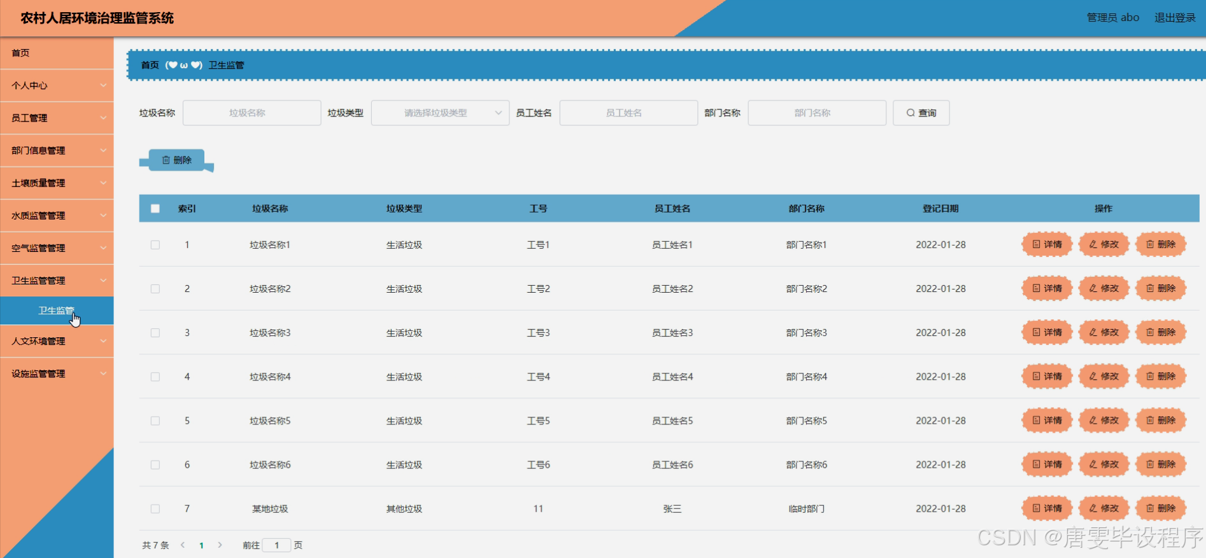1206x558 pixels.
Task: Click 修改 for 垃圾名称6
Action: (1103, 464)
